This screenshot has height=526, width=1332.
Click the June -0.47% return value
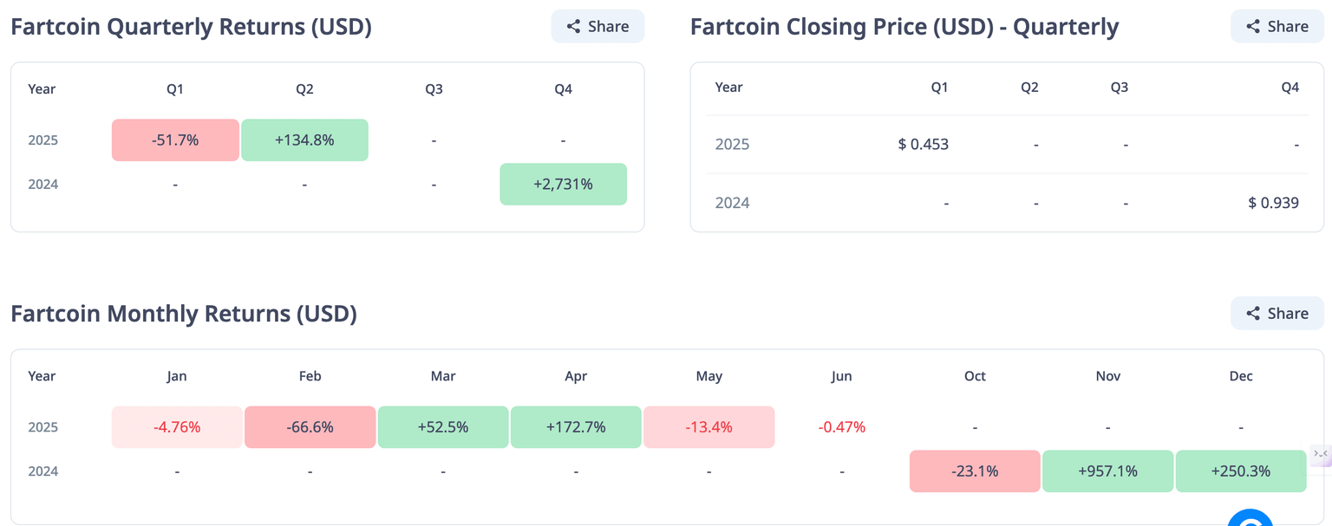click(841, 427)
